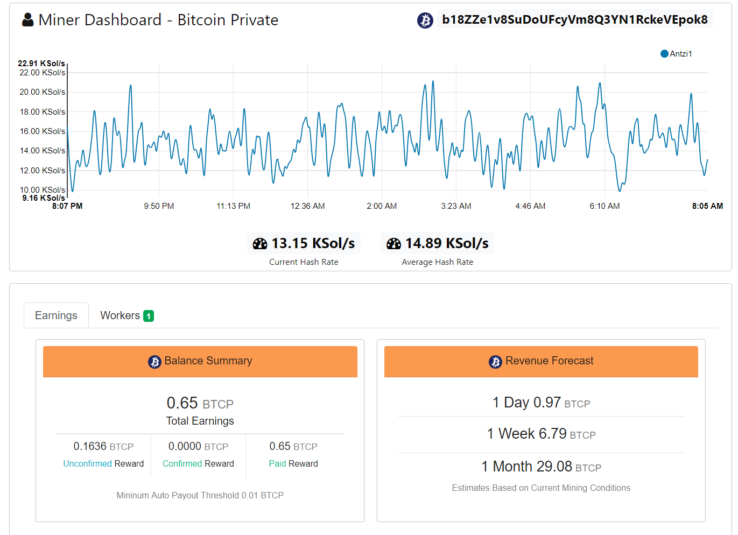738x535 pixels.
Task: Click the Average Hash Rate label
Action: click(x=438, y=262)
